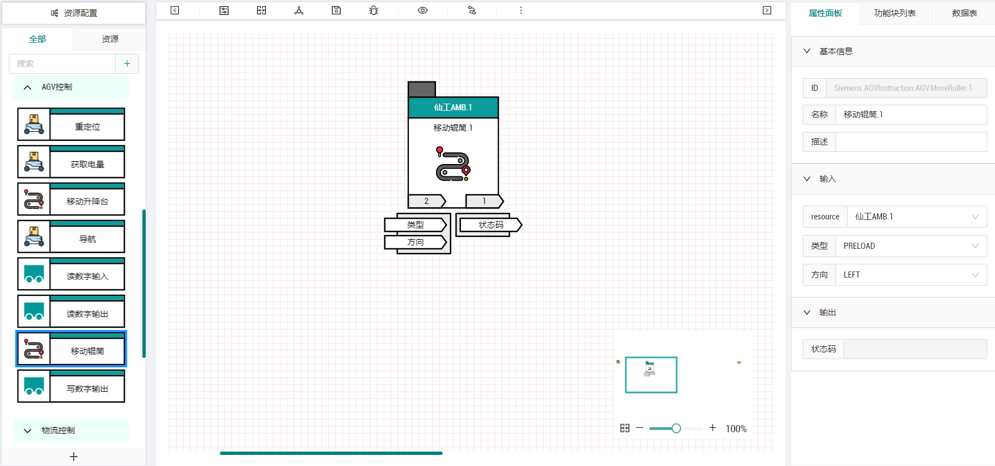Screen dimensions: 995x466
Task: Click the ID field with Siemens.AGVInstruction text
Action: [906, 88]
